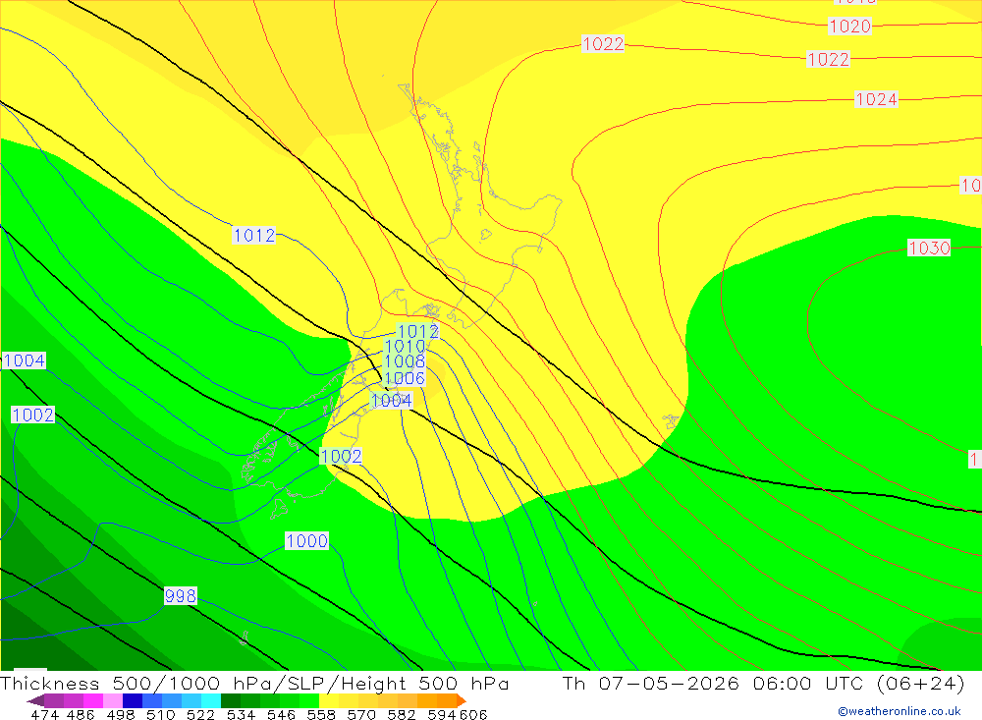
Task: Pick legend value 570
Action: pyautogui.click(x=360, y=714)
